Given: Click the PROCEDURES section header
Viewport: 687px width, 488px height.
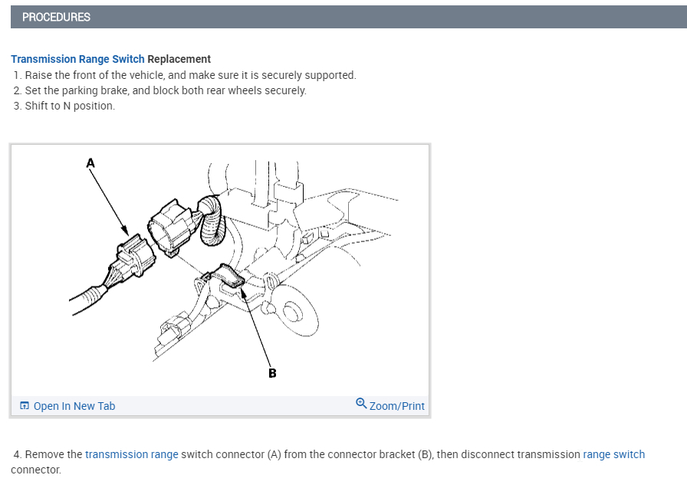Looking at the screenshot, I should point(349,17).
